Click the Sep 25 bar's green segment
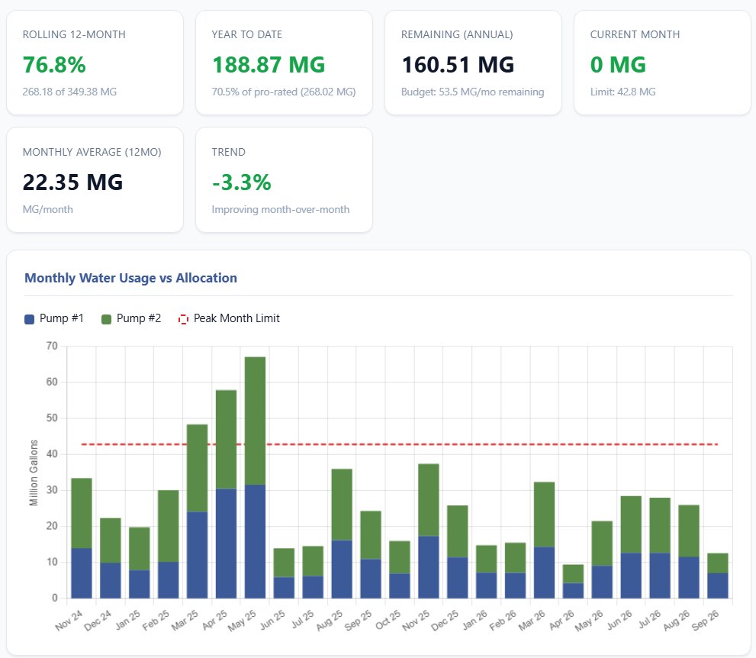Viewport: 756px width, 658px height. click(x=371, y=535)
